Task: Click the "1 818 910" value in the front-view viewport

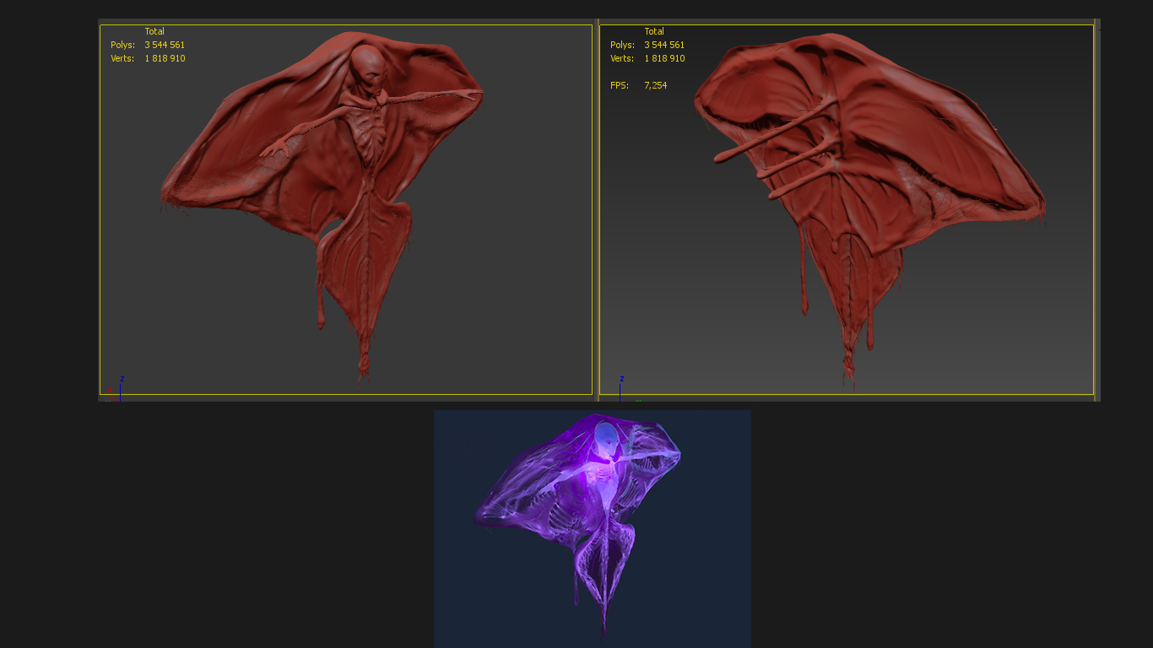Action: (165, 58)
